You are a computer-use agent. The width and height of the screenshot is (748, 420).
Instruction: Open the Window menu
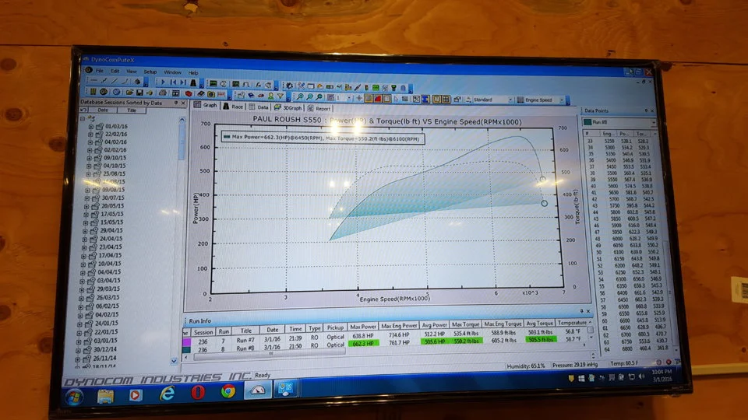point(172,72)
